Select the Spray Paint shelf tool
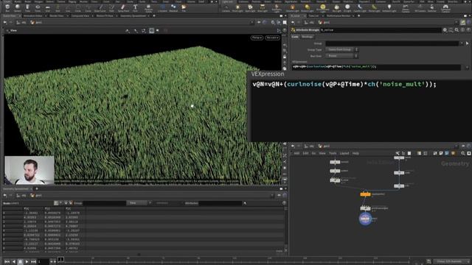The height and width of the screenshot is (265, 472). tap(123, 7)
